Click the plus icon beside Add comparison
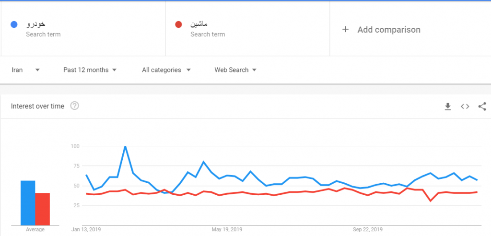 pos(345,29)
